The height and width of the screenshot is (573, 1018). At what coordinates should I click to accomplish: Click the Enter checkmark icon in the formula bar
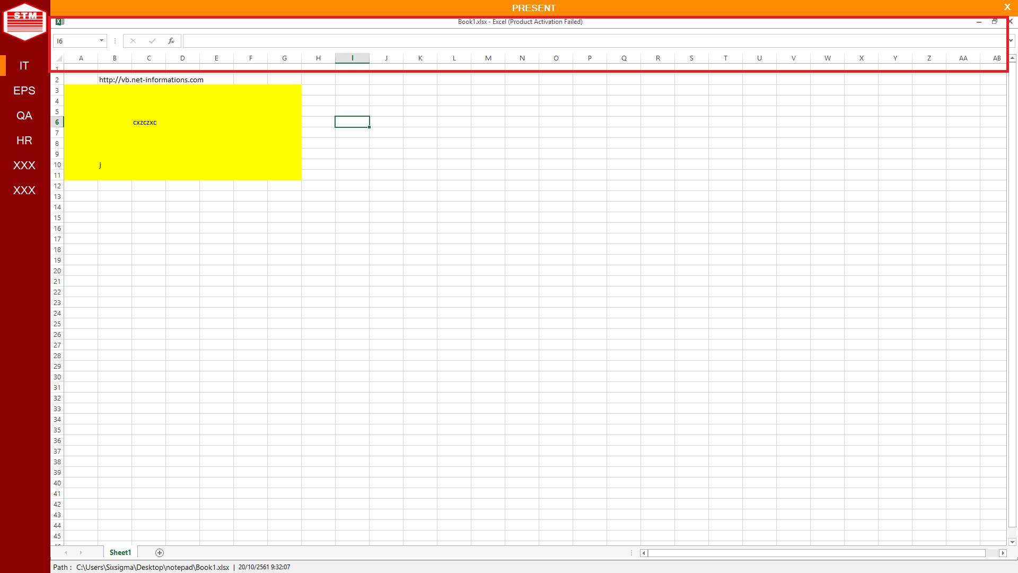pyautogui.click(x=152, y=40)
